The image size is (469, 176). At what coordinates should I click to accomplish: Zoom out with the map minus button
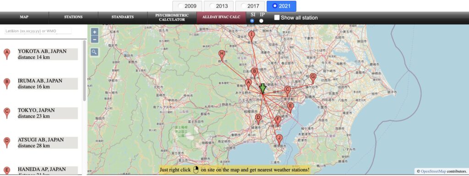[94, 39]
